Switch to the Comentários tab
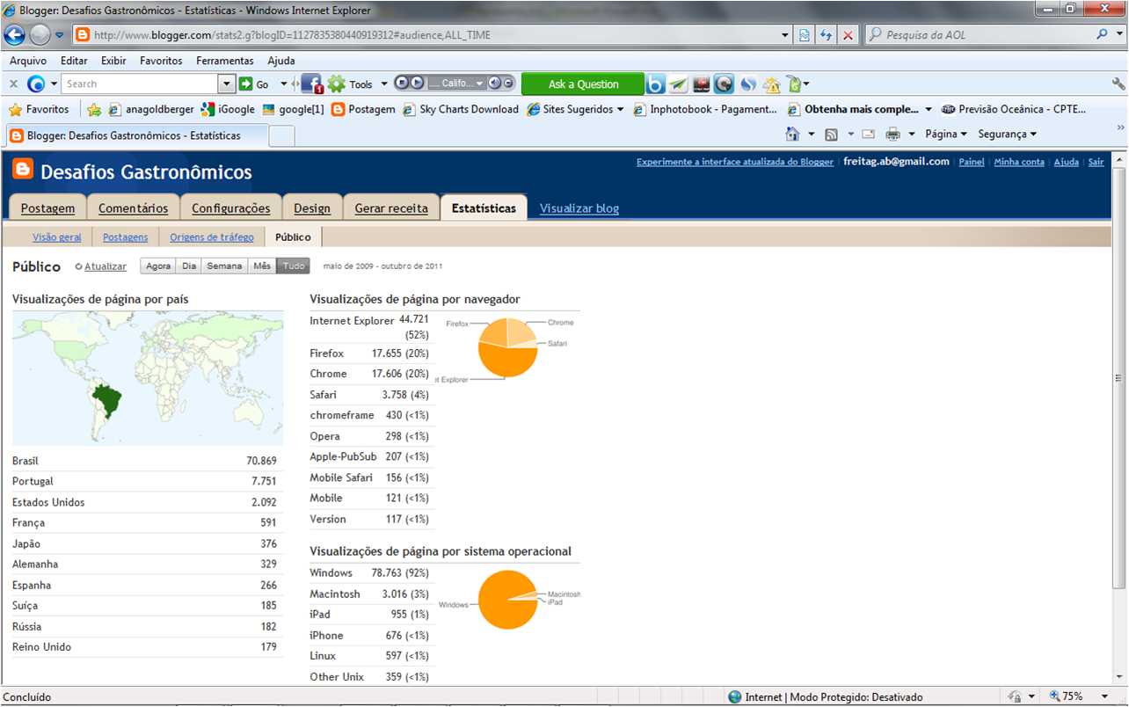 pos(134,208)
